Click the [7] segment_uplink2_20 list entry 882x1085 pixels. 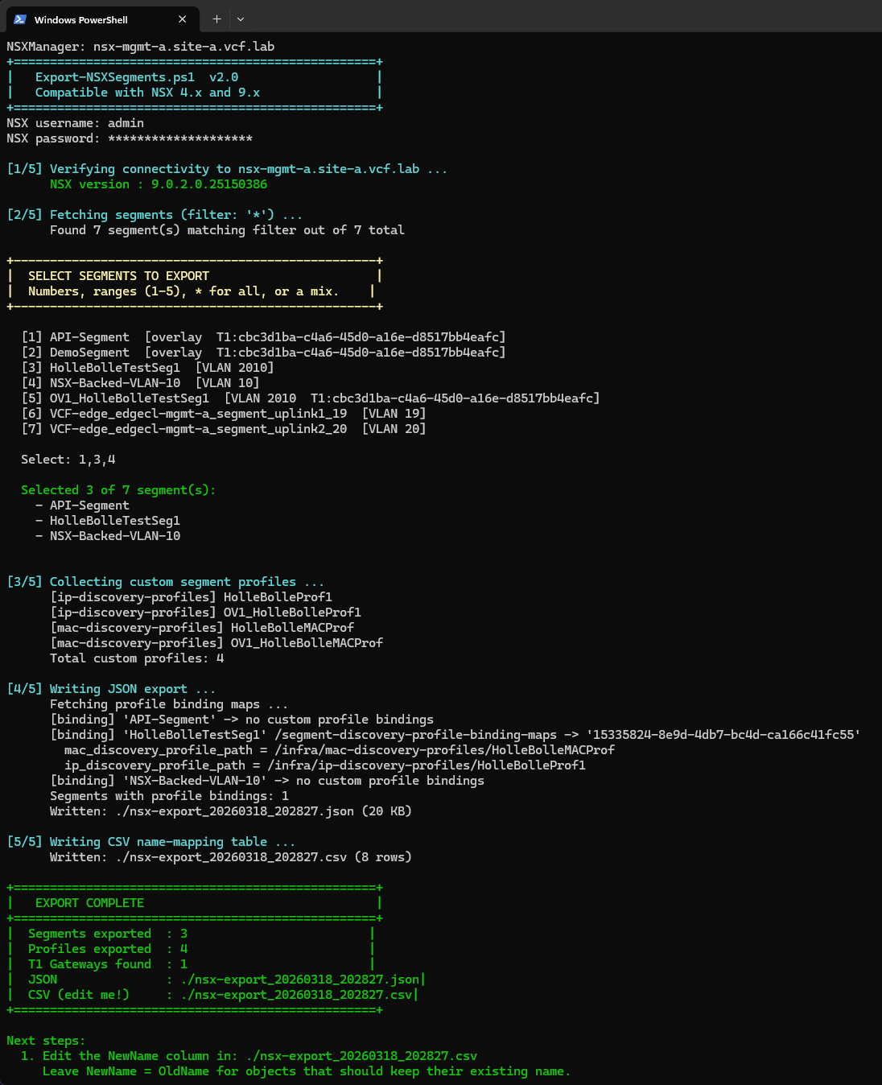(223, 429)
